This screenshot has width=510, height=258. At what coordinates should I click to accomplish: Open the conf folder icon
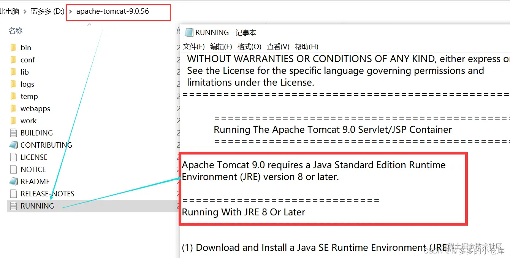click(14, 60)
